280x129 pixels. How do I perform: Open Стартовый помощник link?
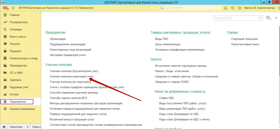pyautogui.click(x=244, y=39)
